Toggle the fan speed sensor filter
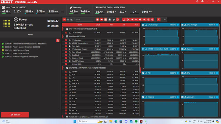This screenshot has width=221, height=124. tap(140, 20)
